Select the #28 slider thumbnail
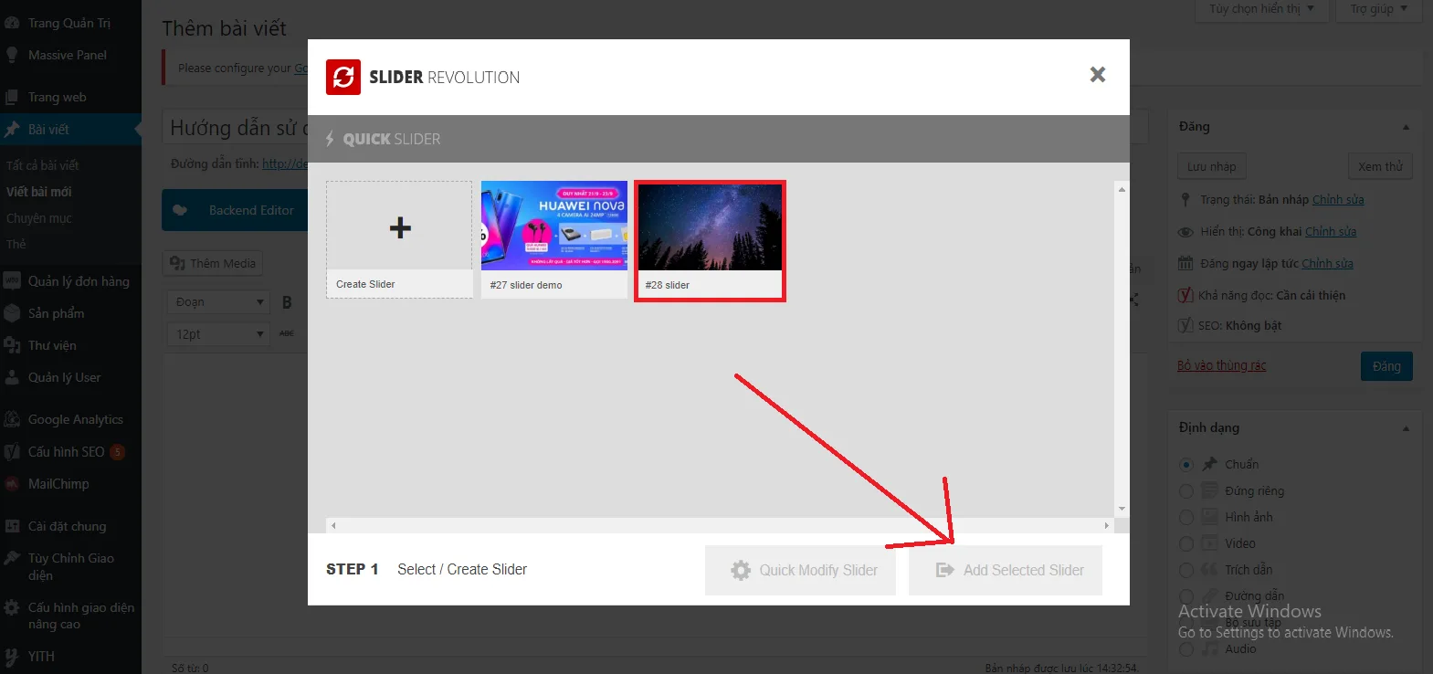 pos(710,240)
